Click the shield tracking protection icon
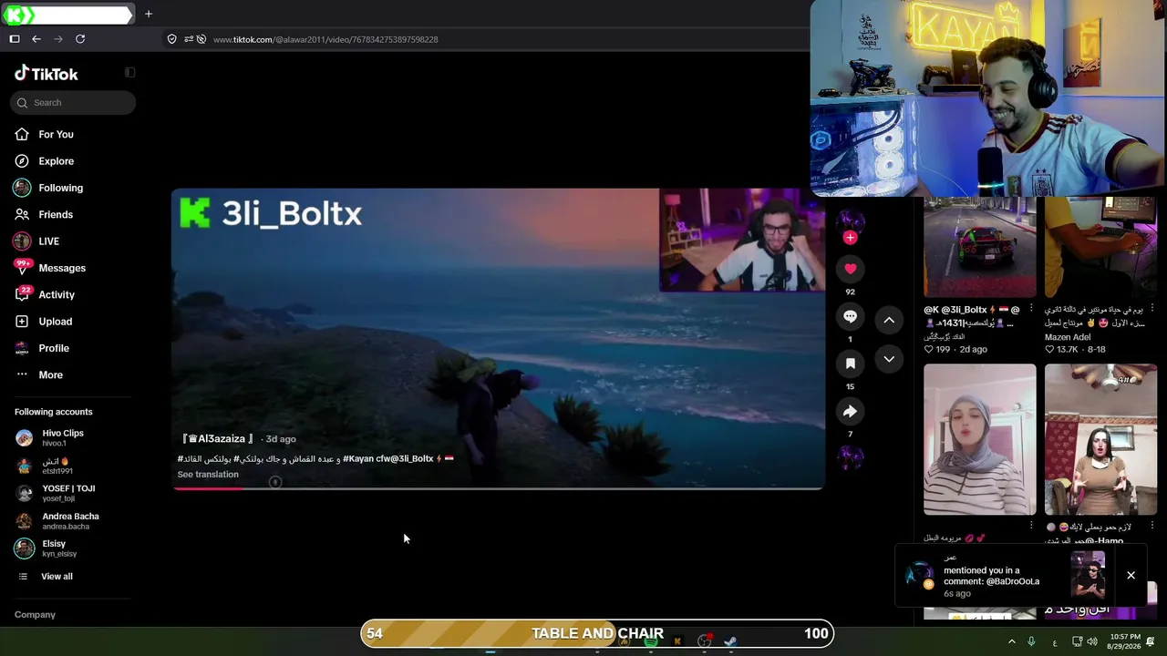1167x656 pixels. pos(171,39)
